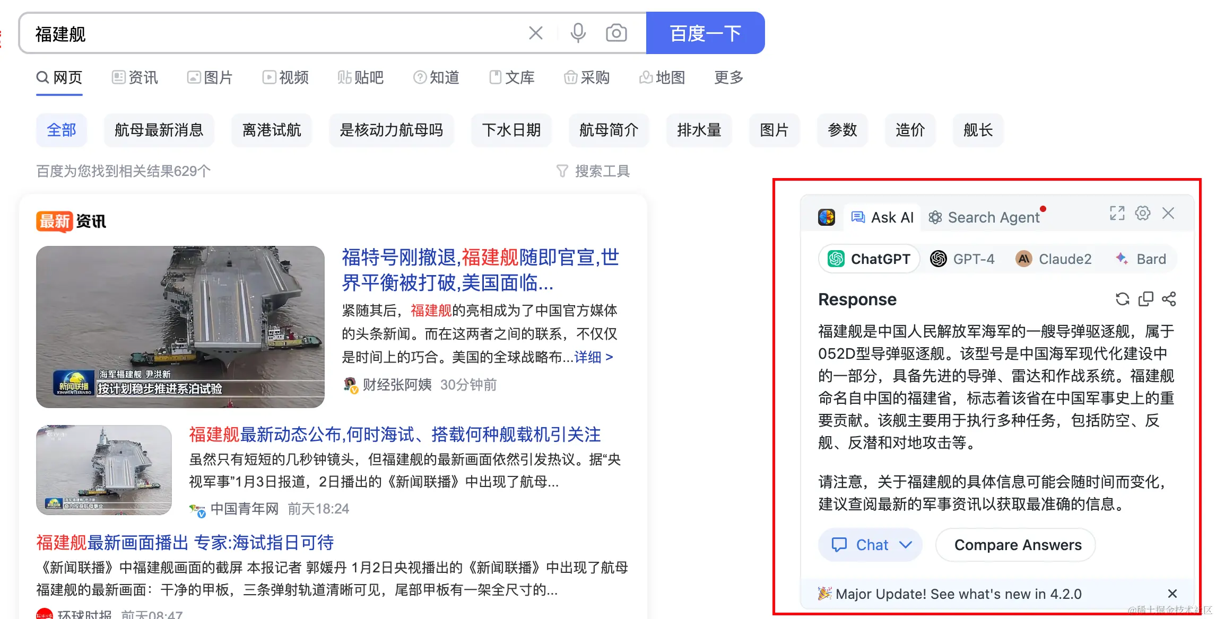Share the AI response

(1169, 299)
